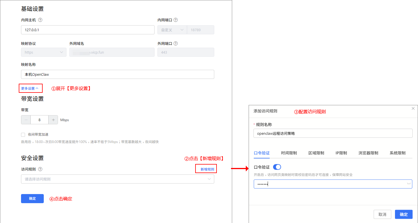
Task: Open the 自定义 port type dropdown
Action: (x=172, y=30)
